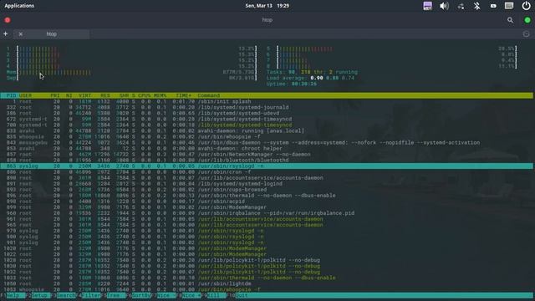Image resolution: width=535 pixels, height=301 pixels.
Task: Select the /usr/sbin/cron -f row
Action: point(267,172)
